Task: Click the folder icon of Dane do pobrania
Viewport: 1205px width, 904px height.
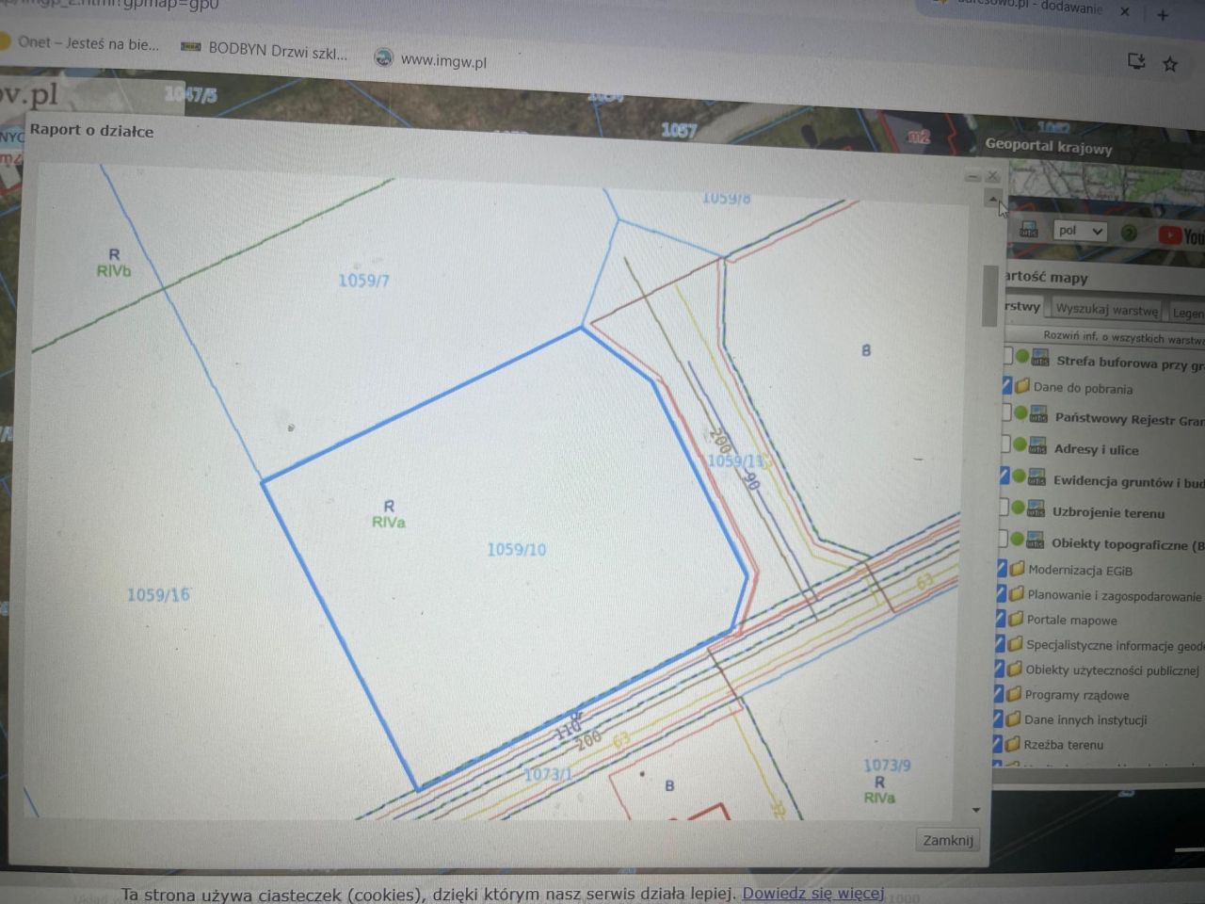Action: click(x=1022, y=386)
